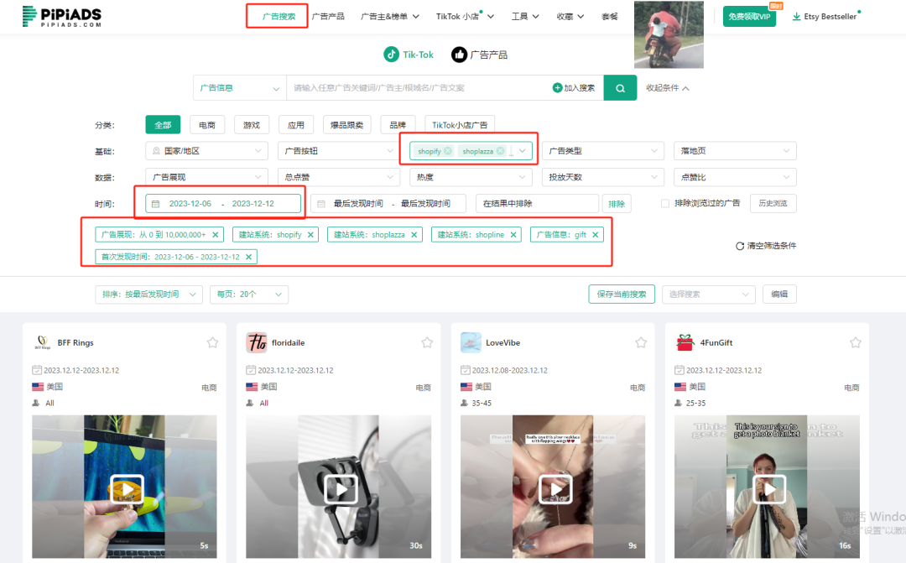Remove the shoplazza tag in dropdown

(x=500, y=151)
